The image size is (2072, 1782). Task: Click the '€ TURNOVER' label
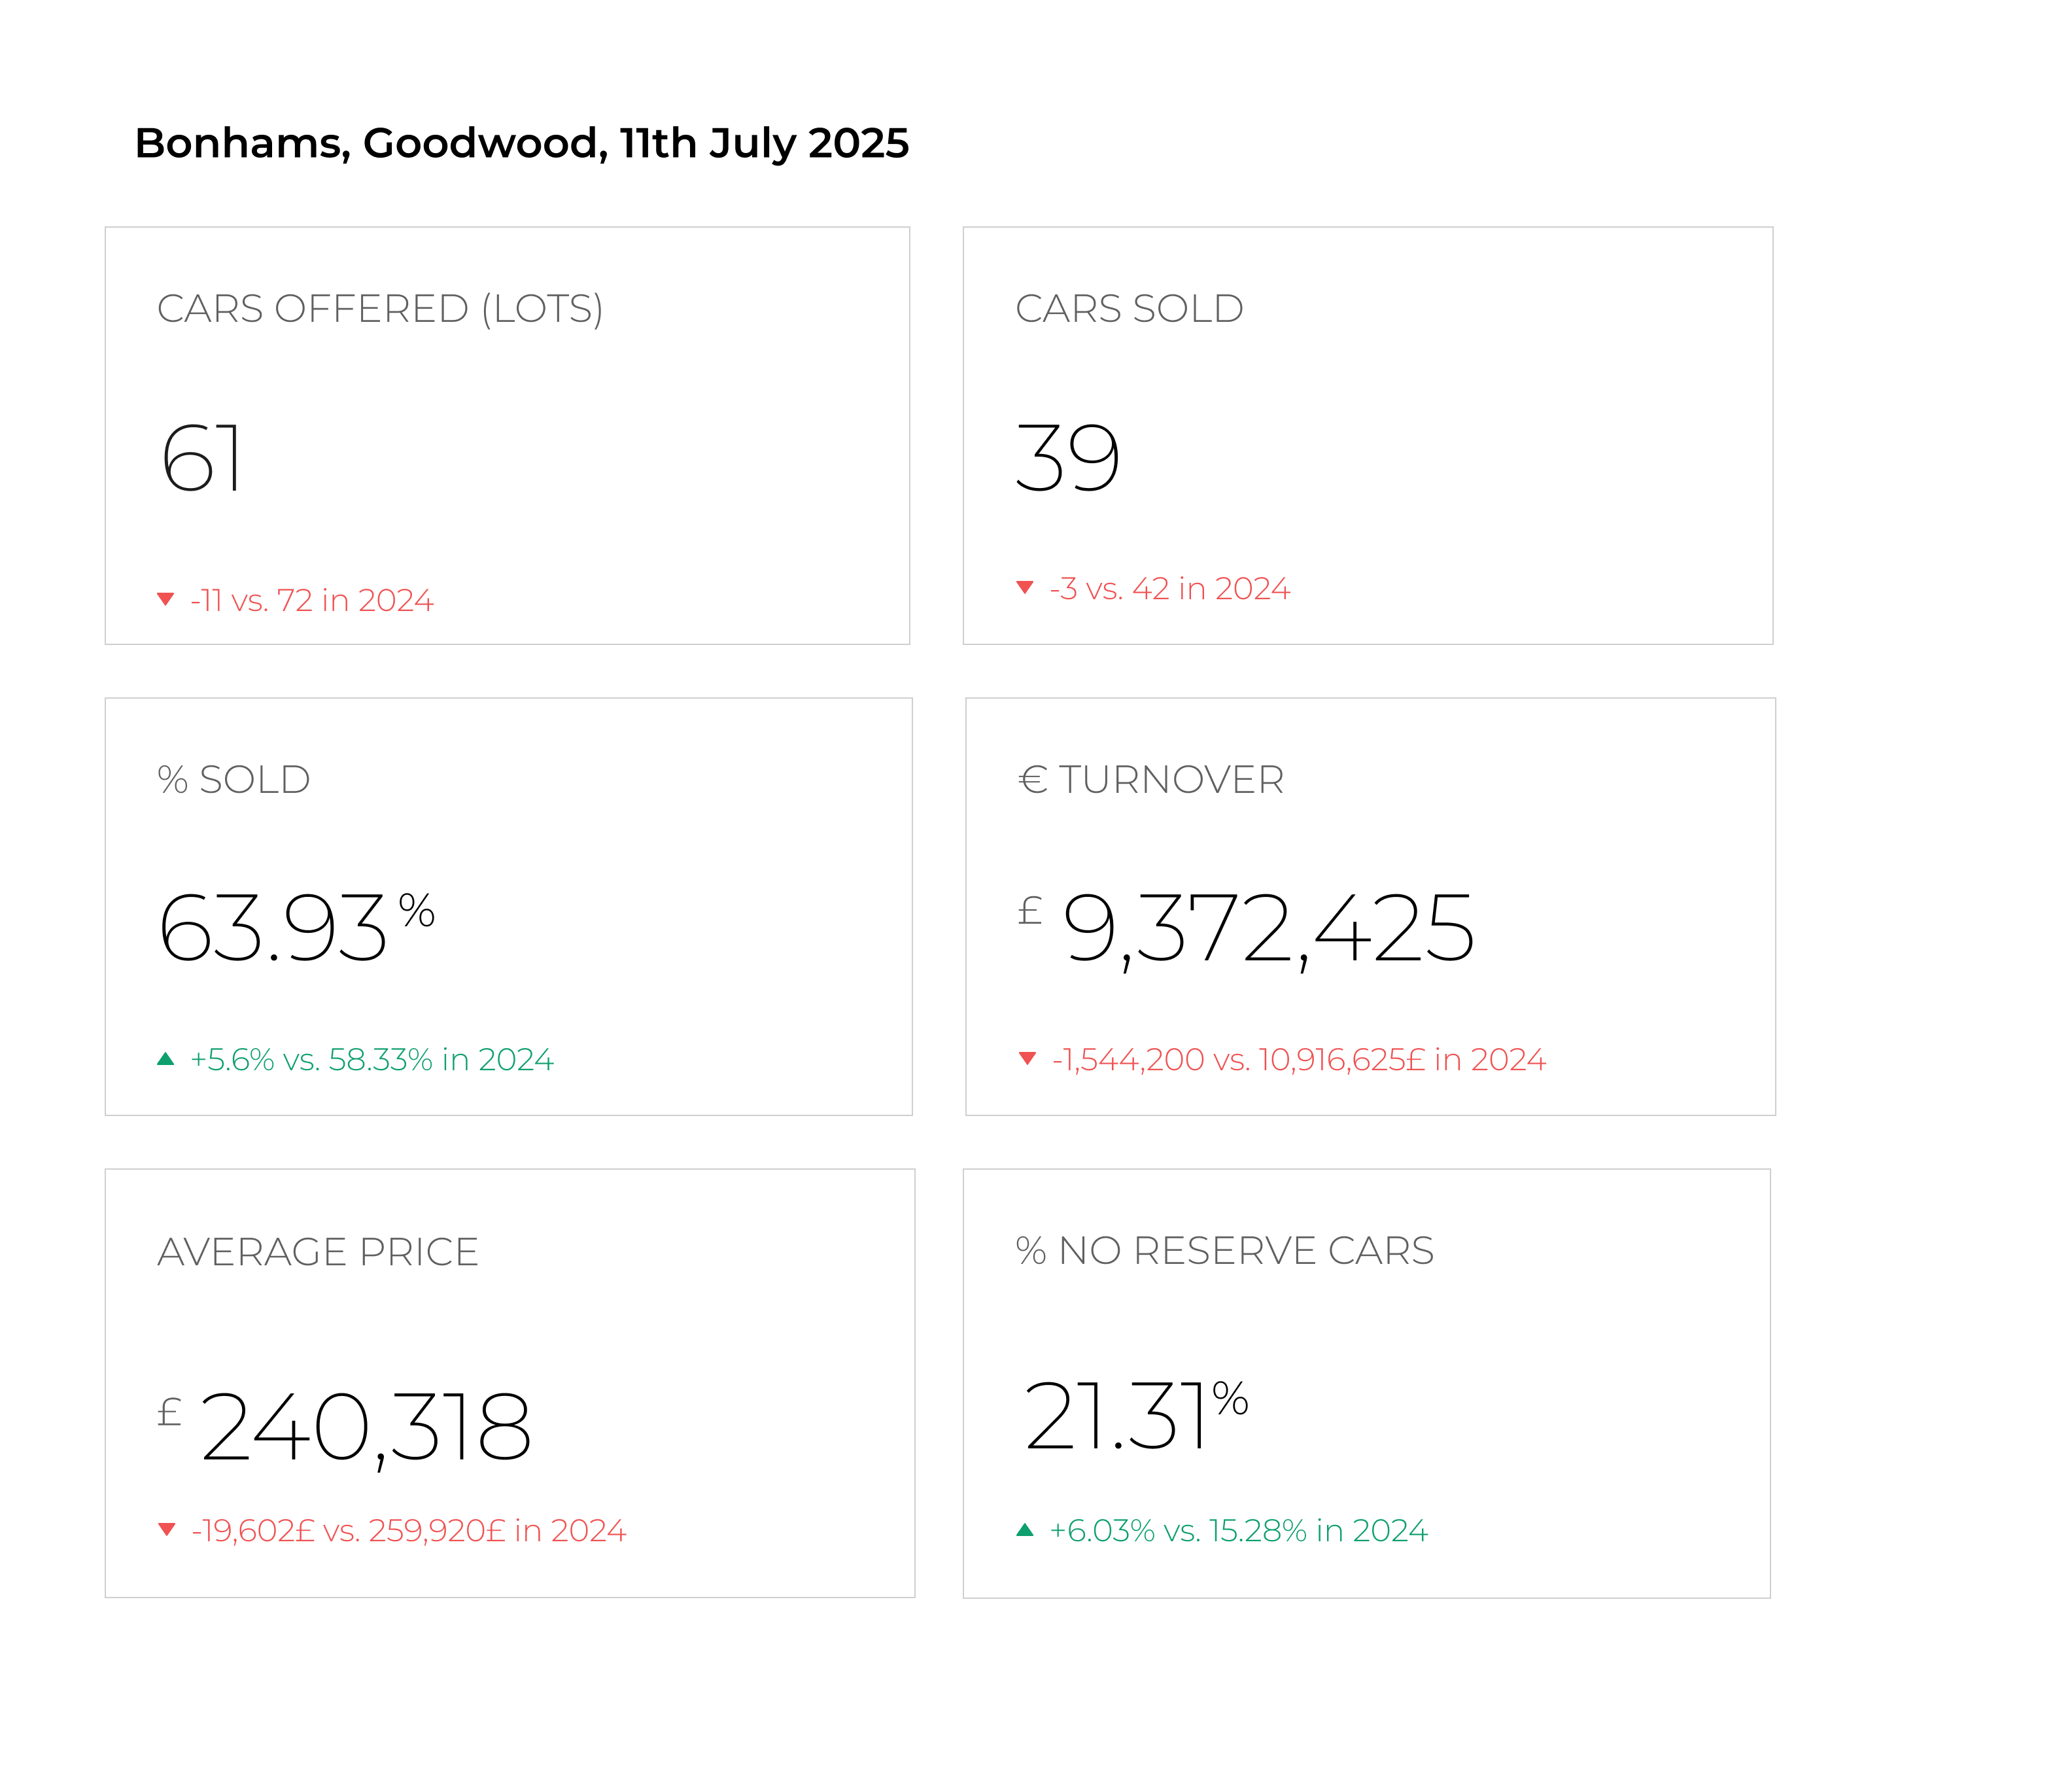coord(1151,779)
